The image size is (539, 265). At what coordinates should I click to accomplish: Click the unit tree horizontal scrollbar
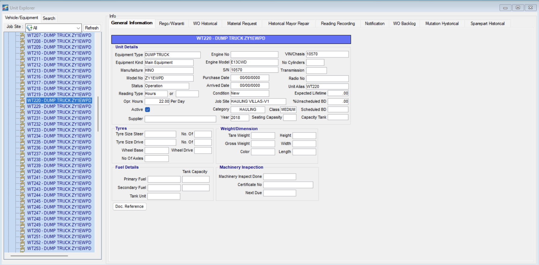click(x=39, y=256)
